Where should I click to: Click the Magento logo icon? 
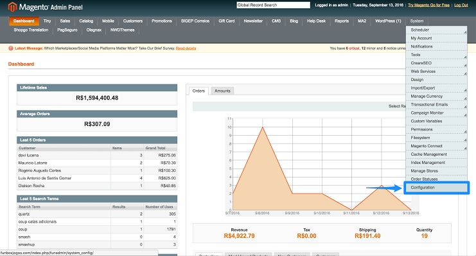tap(12, 6)
